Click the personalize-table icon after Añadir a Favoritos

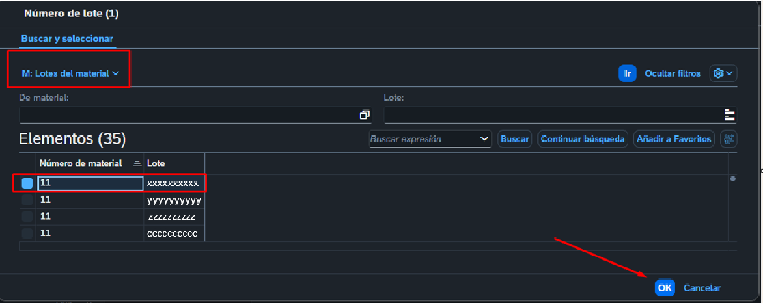coord(728,138)
